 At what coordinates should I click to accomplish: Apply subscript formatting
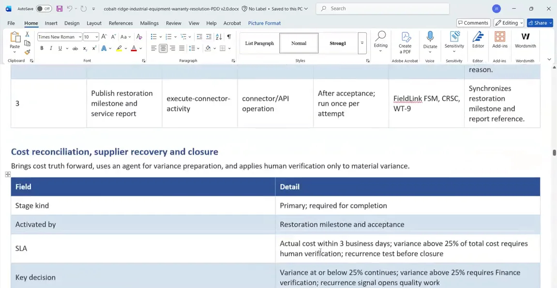[85, 48]
